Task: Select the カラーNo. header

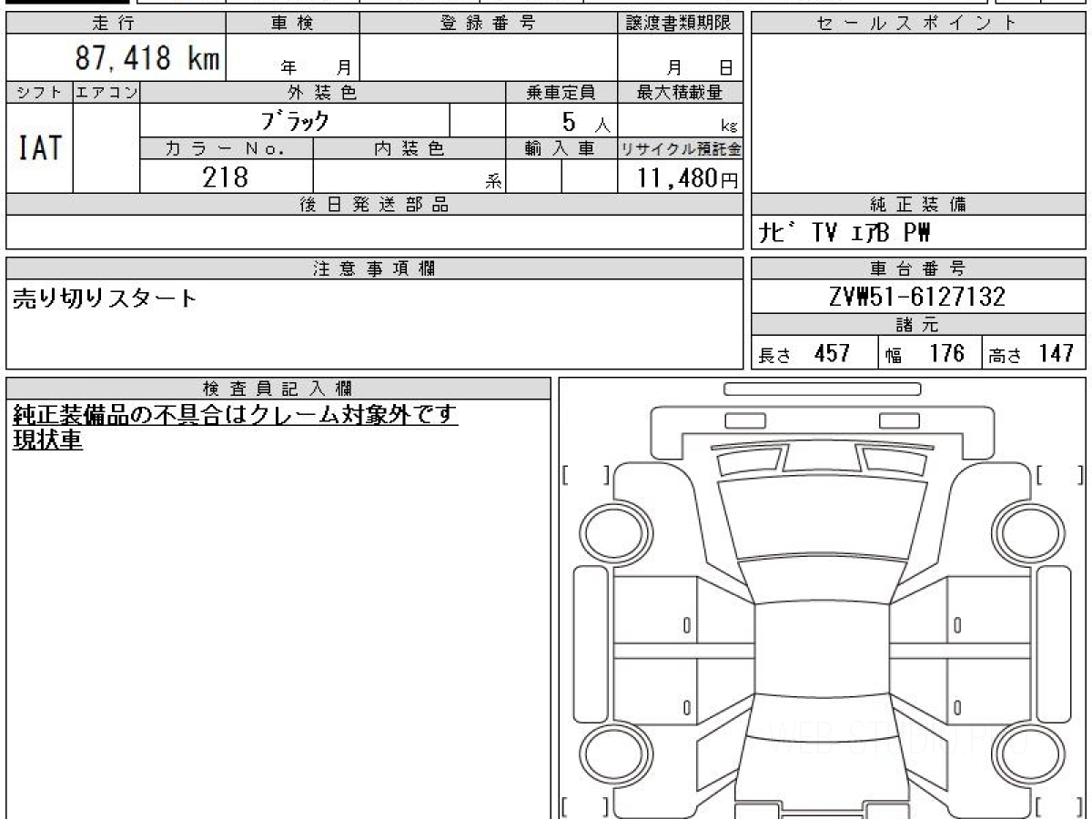Action: coord(227,148)
